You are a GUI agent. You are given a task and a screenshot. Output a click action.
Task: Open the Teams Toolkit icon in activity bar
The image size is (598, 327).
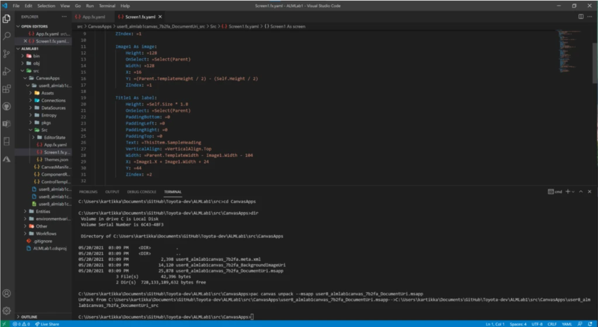[x=7, y=123]
